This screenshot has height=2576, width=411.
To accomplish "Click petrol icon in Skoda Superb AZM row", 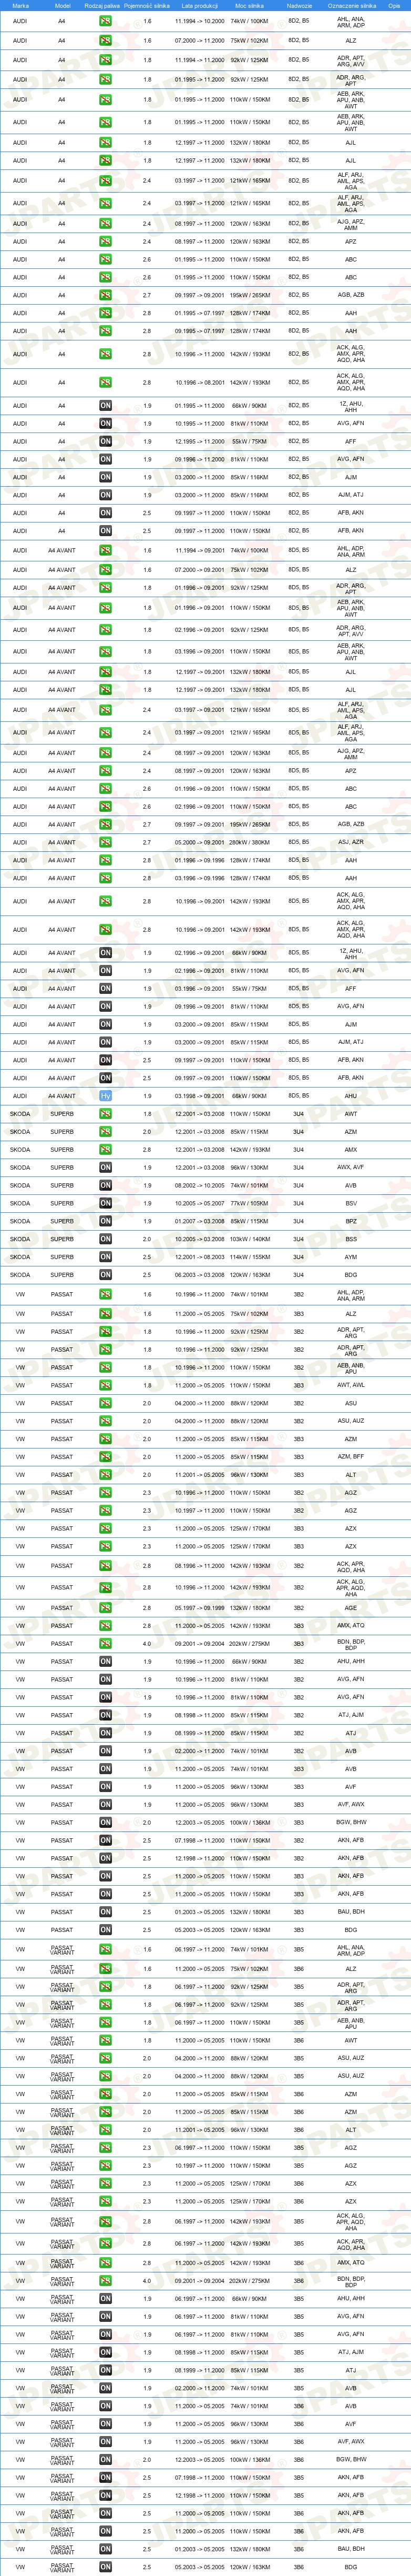I will (105, 1132).
